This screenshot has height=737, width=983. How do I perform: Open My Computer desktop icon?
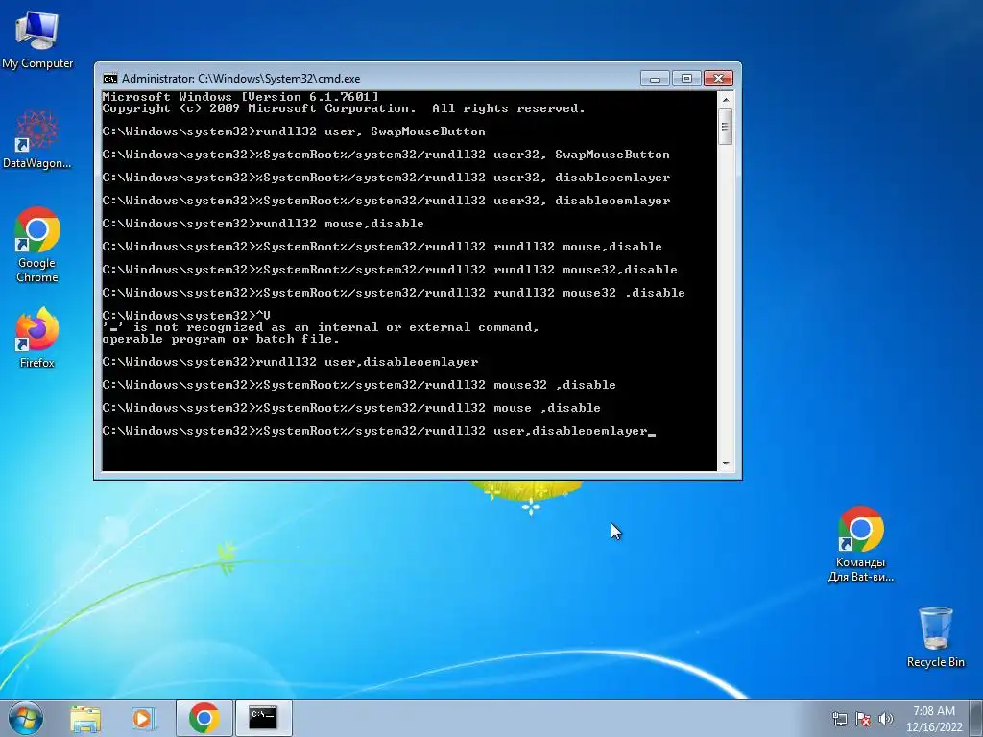(37, 39)
